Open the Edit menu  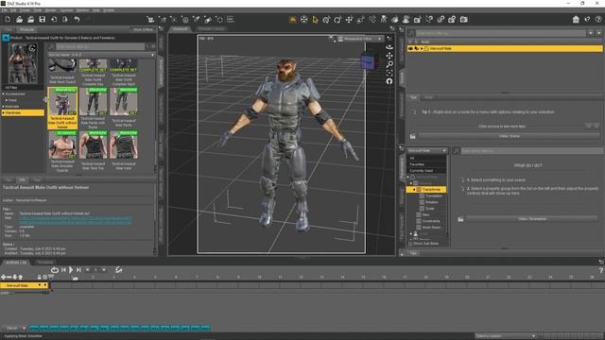(x=13, y=10)
